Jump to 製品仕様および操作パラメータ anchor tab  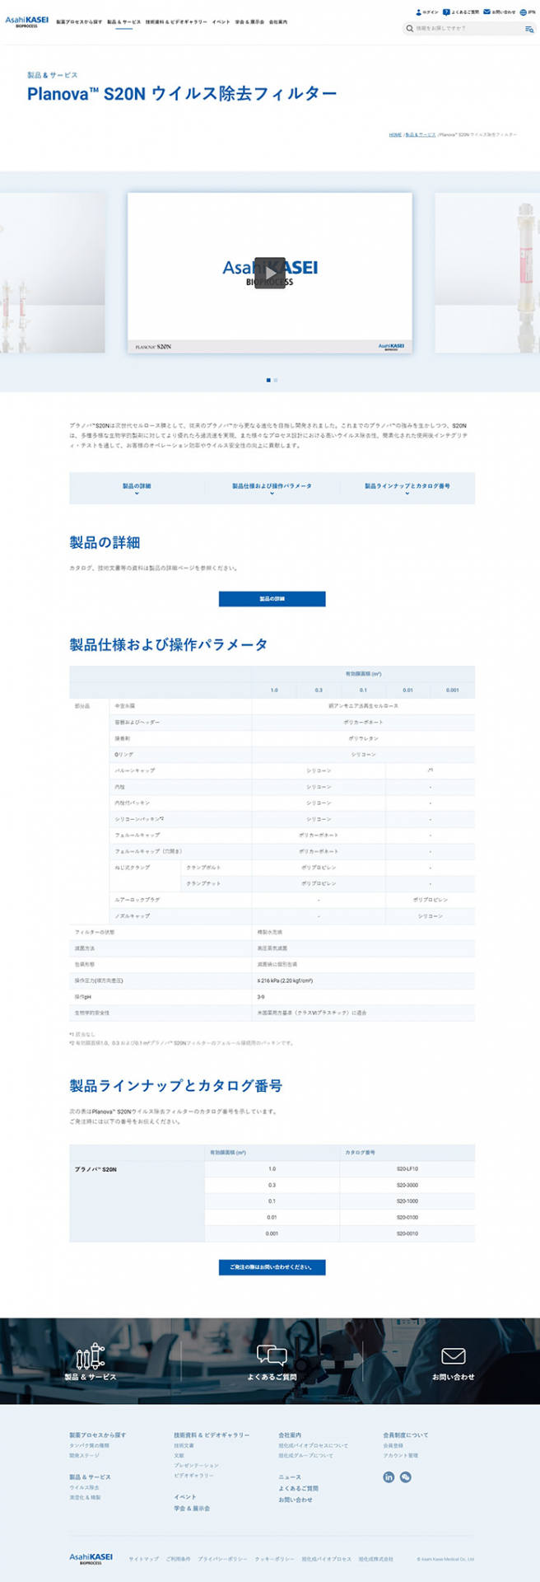[272, 488]
